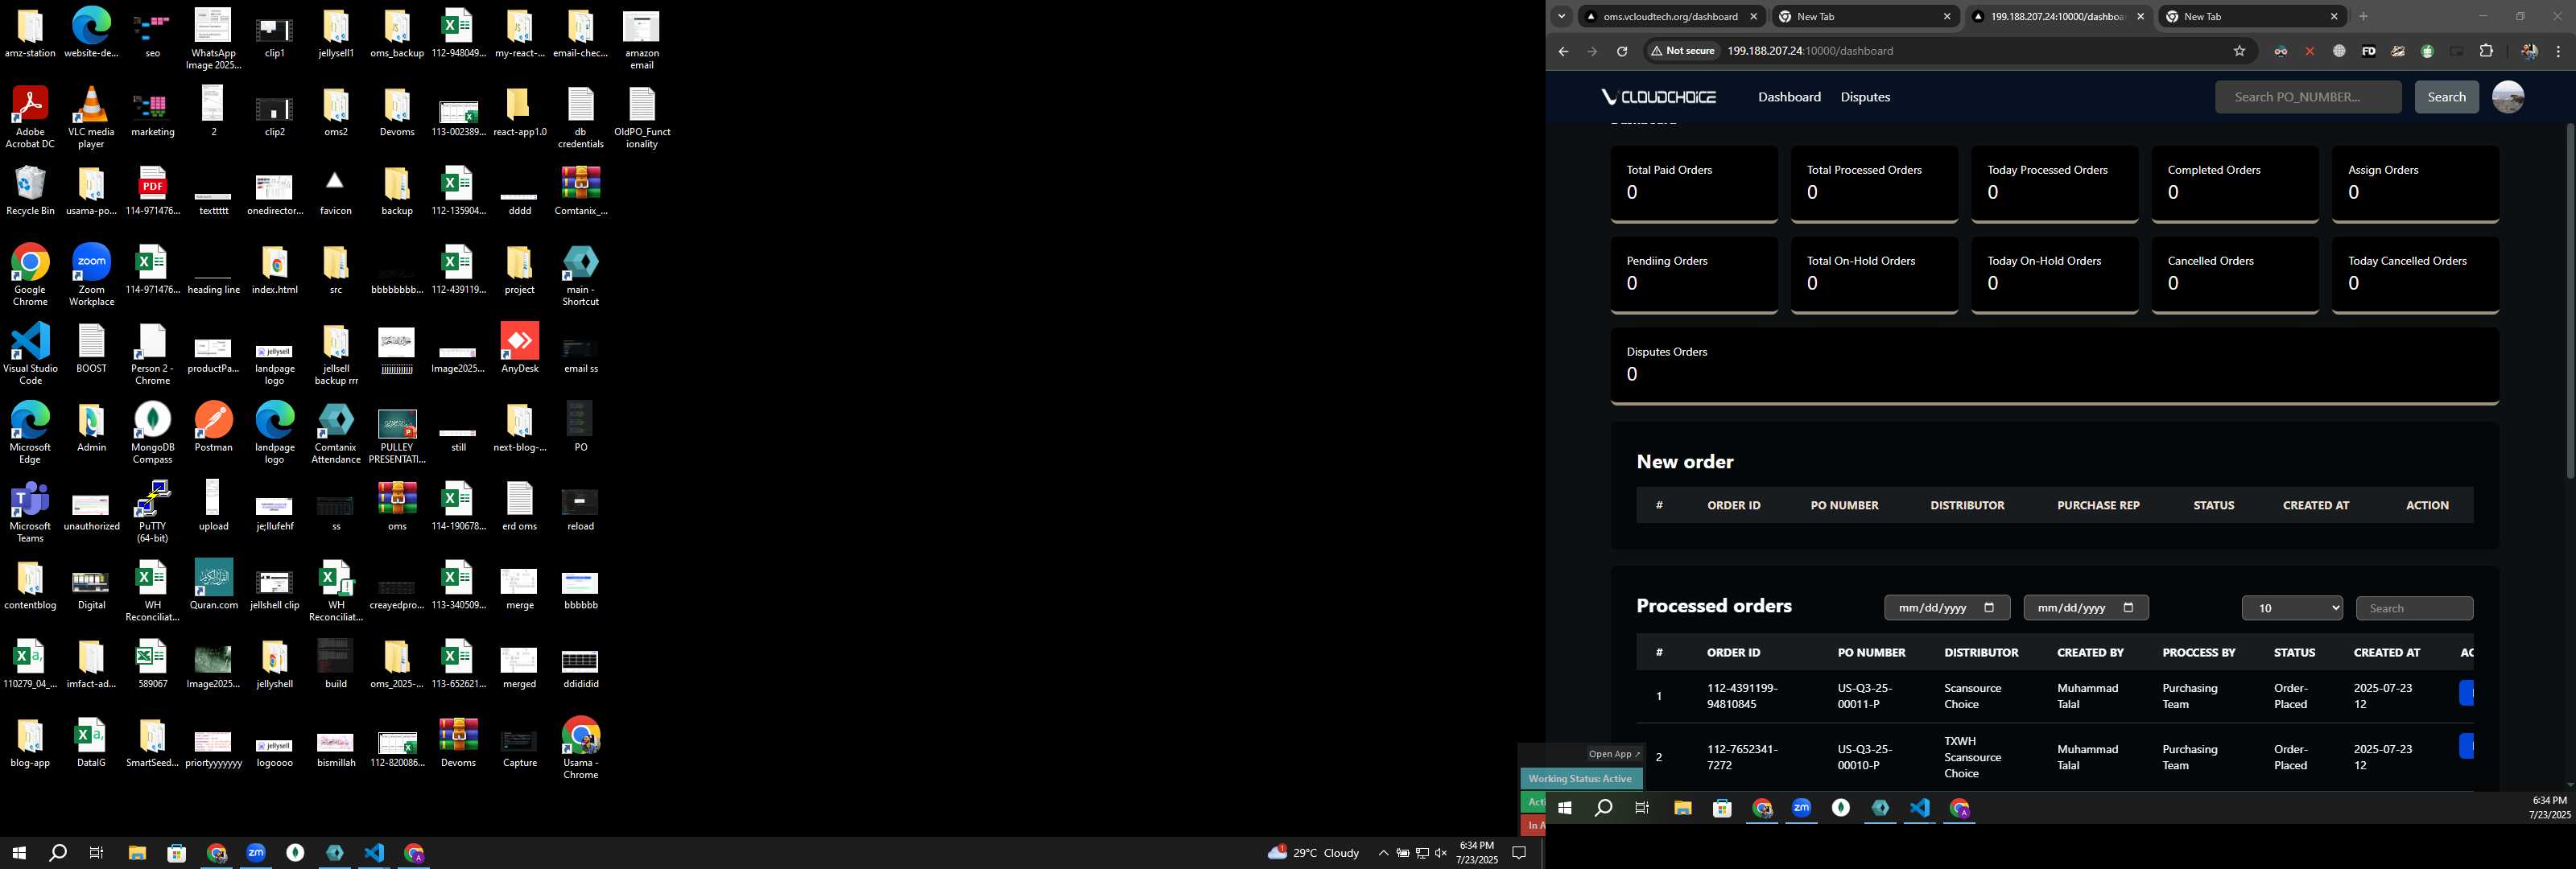Select the Postman desktop icon

point(213,427)
